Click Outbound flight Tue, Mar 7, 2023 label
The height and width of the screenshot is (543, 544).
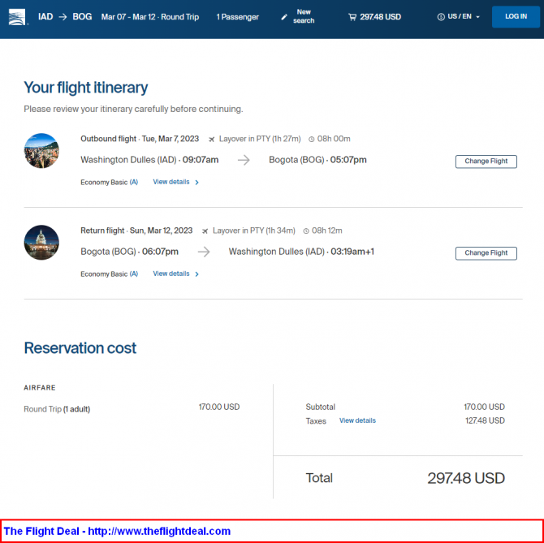click(140, 139)
